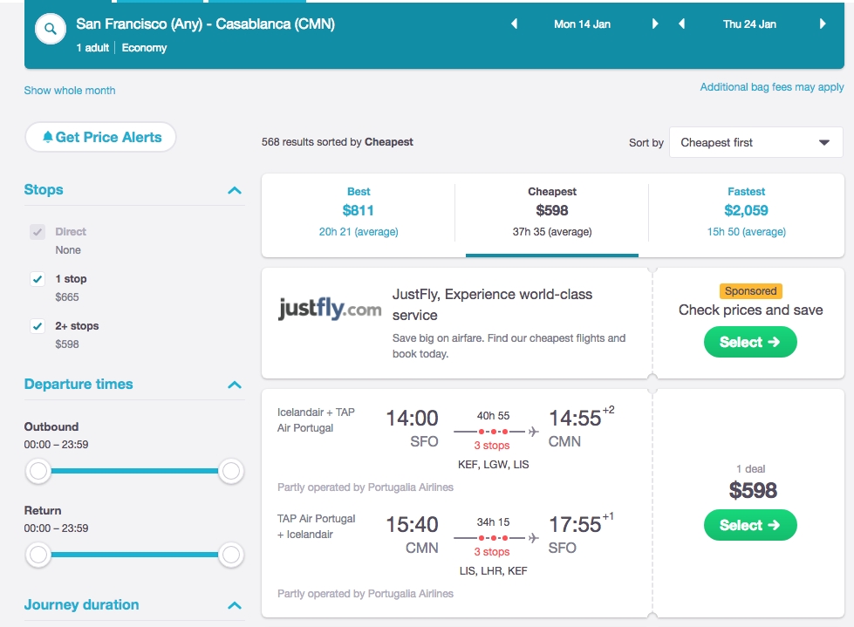Switch to the Cheapest $598 tab

pyautogui.click(x=551, y=212)
